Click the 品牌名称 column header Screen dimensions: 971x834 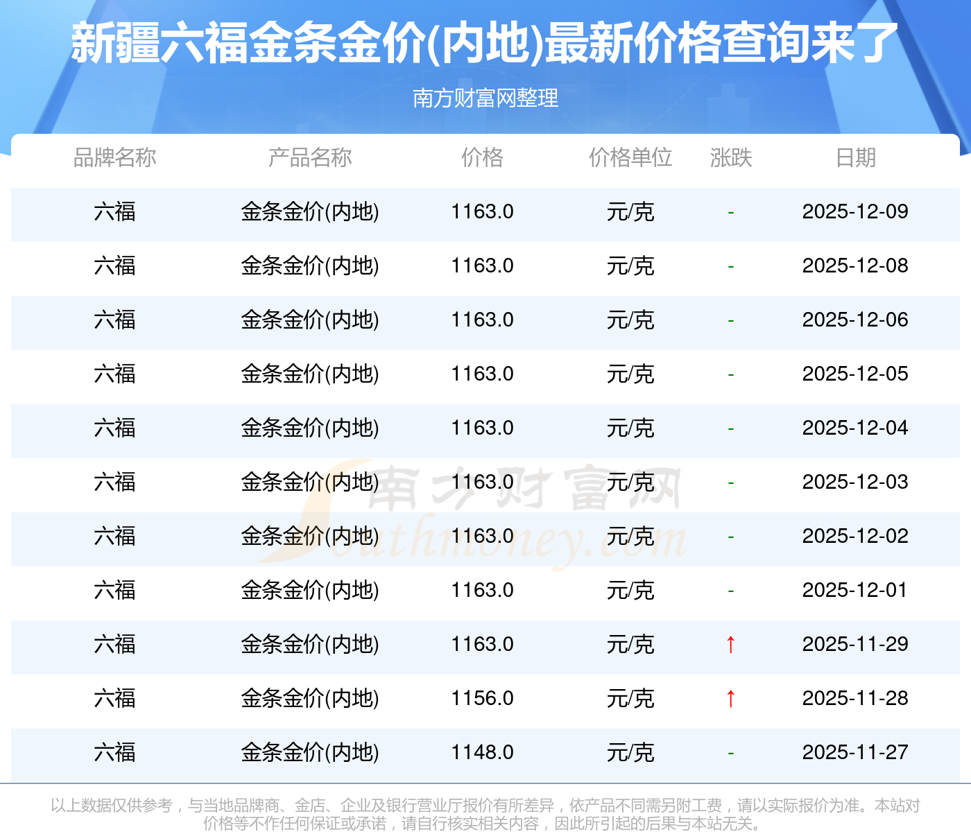[115, 157]
